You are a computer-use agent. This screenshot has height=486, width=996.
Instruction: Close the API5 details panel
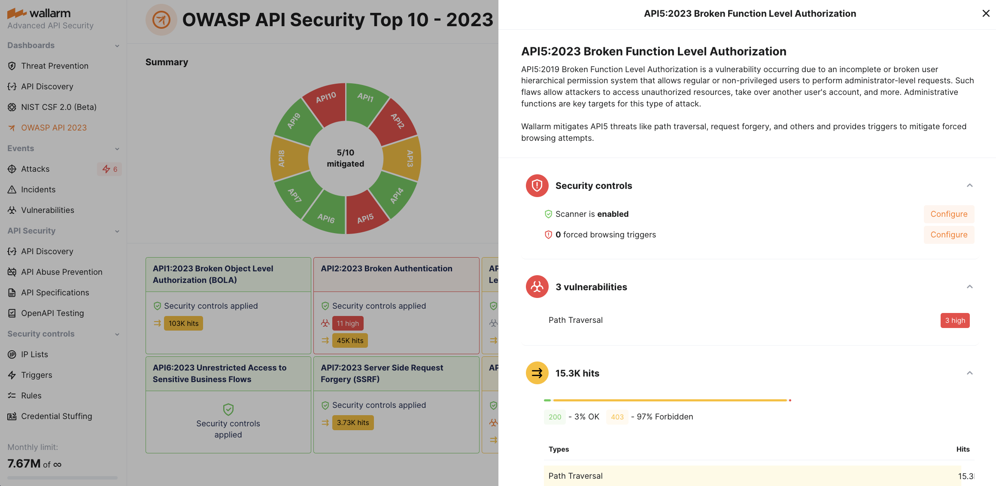click(x=985, y=13)
